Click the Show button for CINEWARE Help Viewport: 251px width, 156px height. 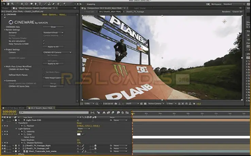53,27
